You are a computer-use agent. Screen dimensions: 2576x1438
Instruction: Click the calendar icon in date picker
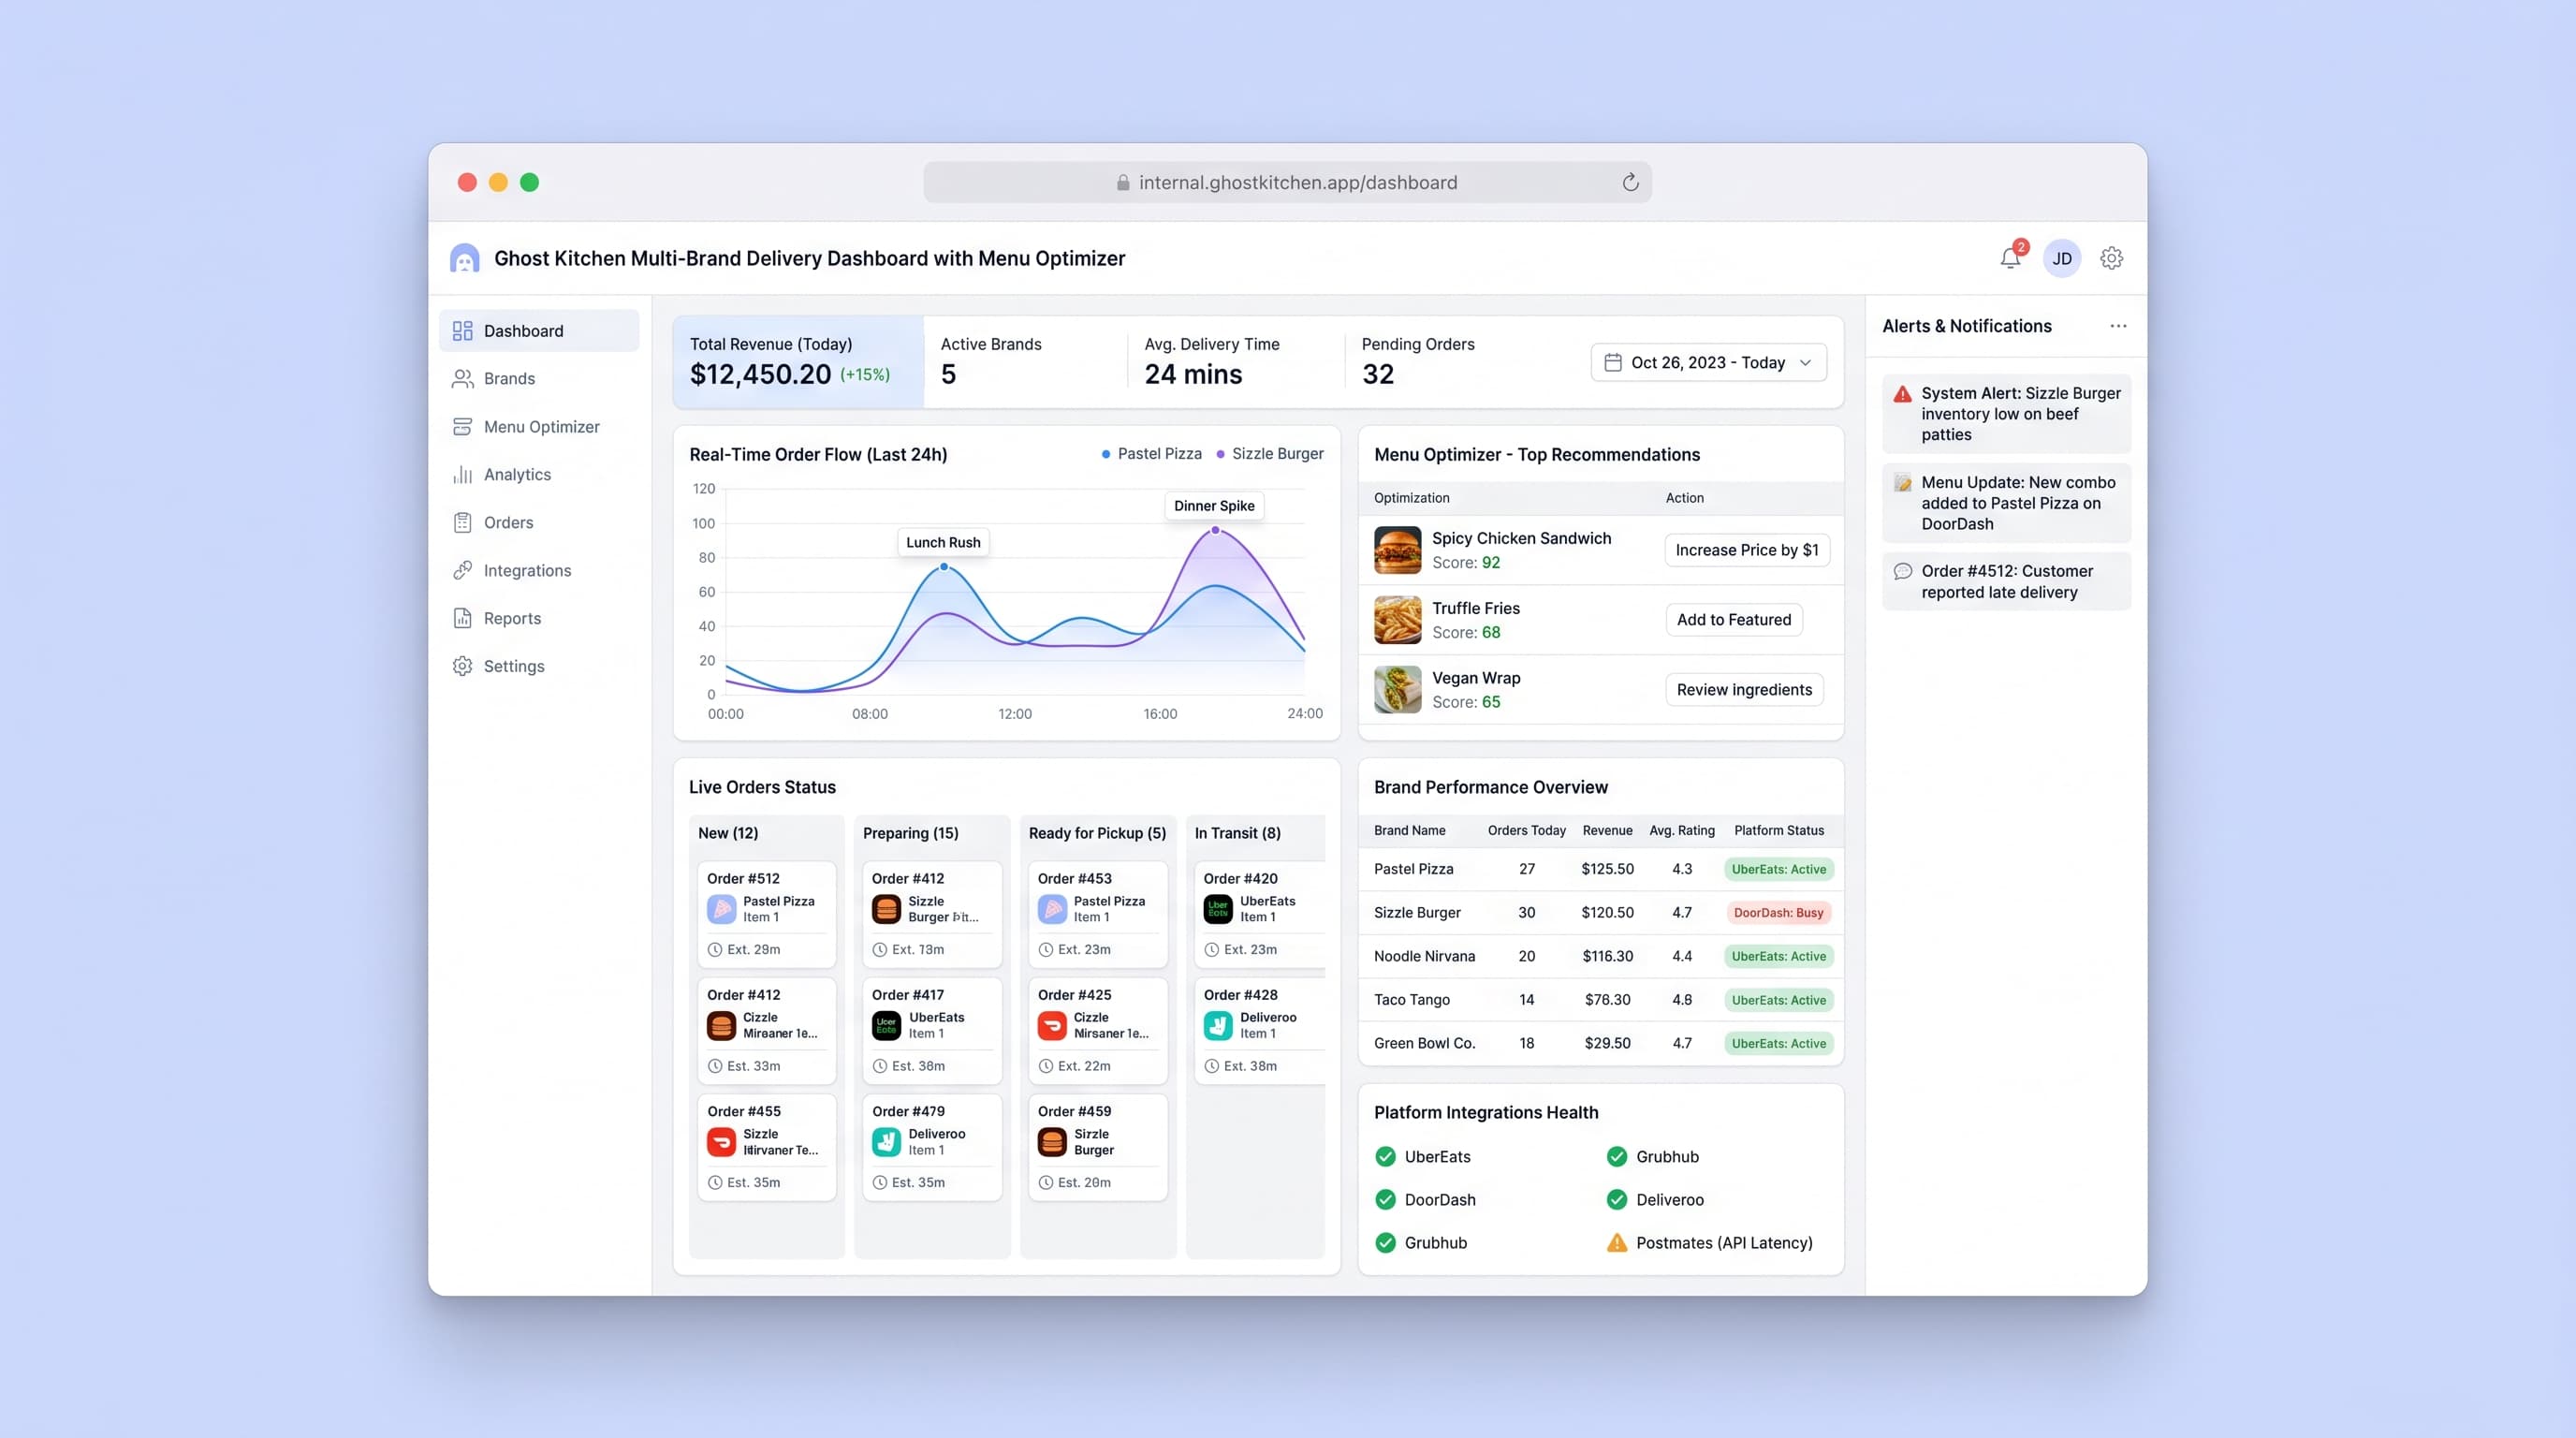1612,363
